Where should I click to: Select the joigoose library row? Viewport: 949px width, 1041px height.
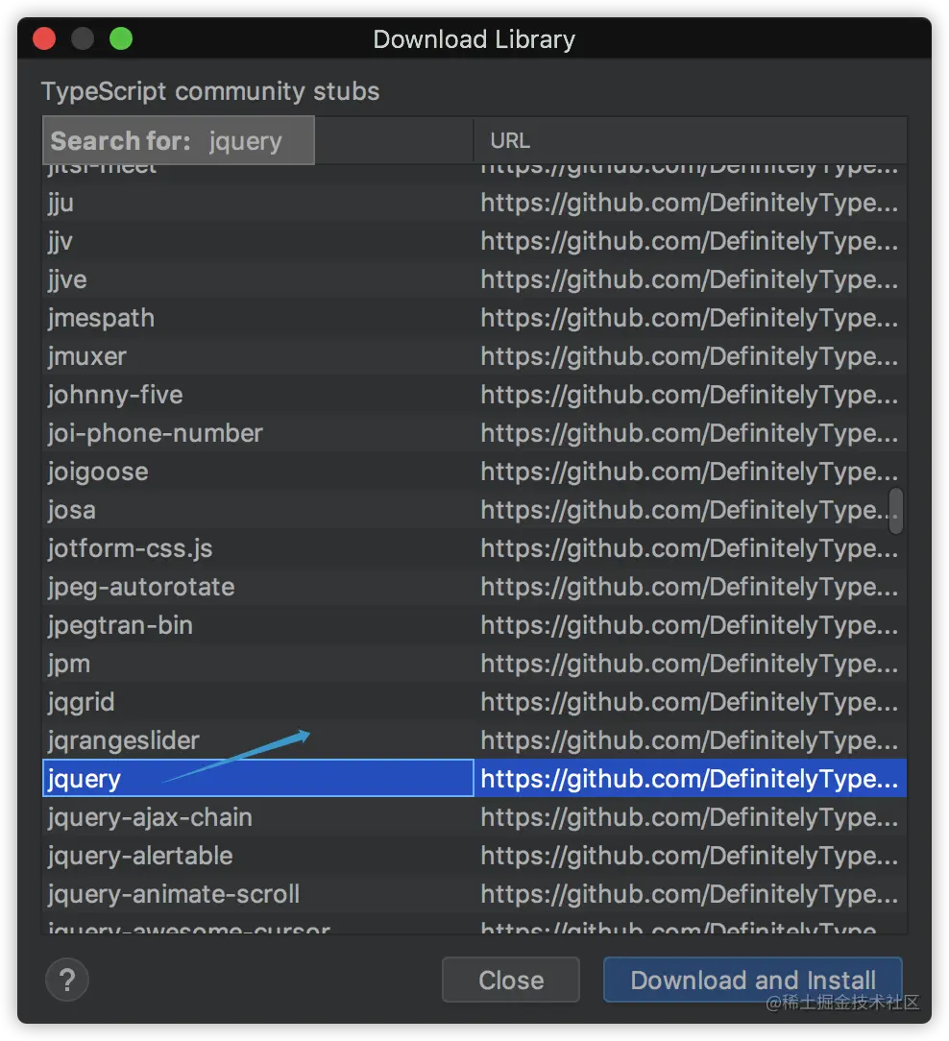(x=474, y=472)
